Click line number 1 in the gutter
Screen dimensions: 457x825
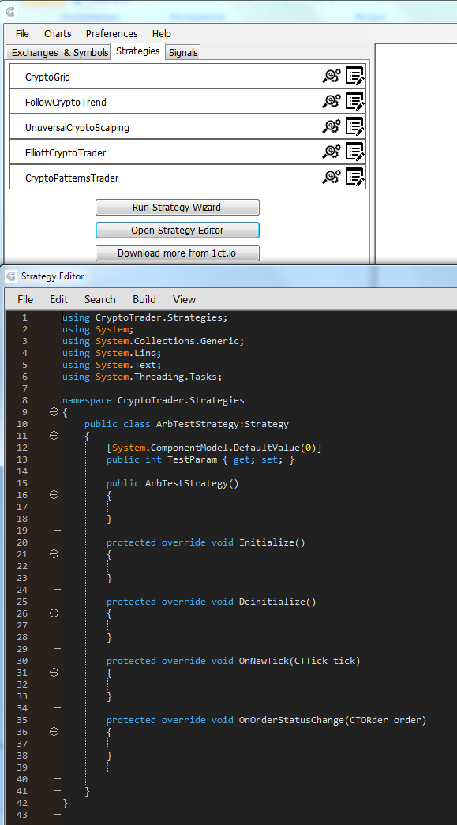click(24, 318)
